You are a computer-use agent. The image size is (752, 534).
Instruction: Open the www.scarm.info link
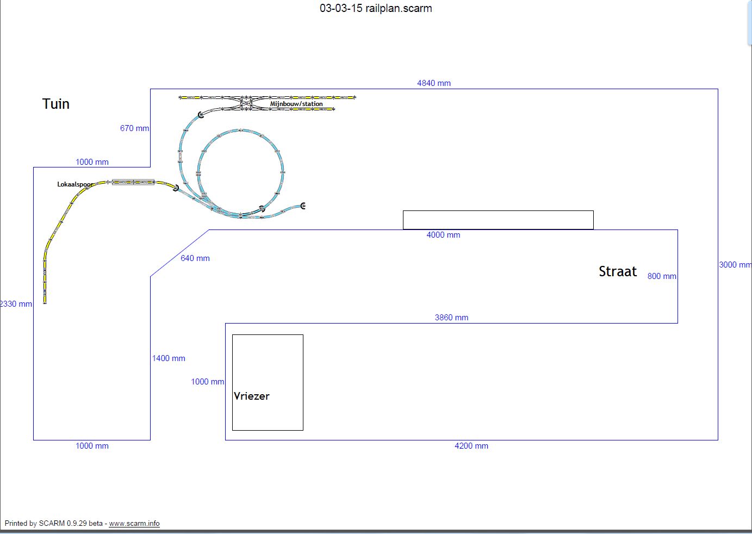pos(134,523)
